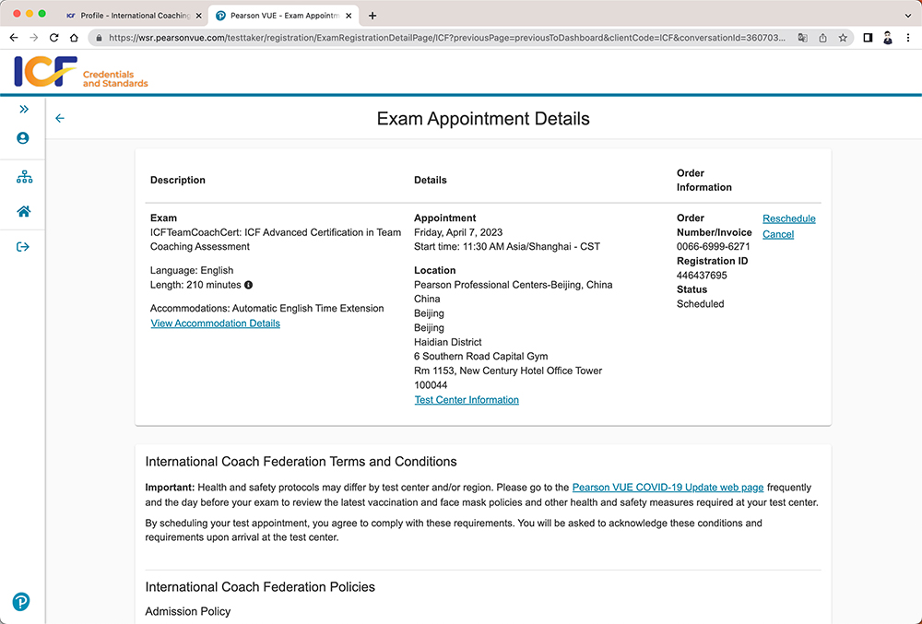The height and width of the screenshot is (624, 922).
Task: Open a new browser tab
Action: click(x=372, y=16)
